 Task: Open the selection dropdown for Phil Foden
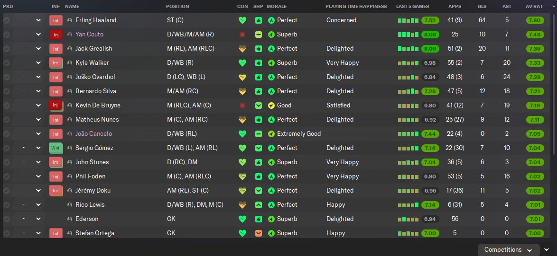(38, 177)
